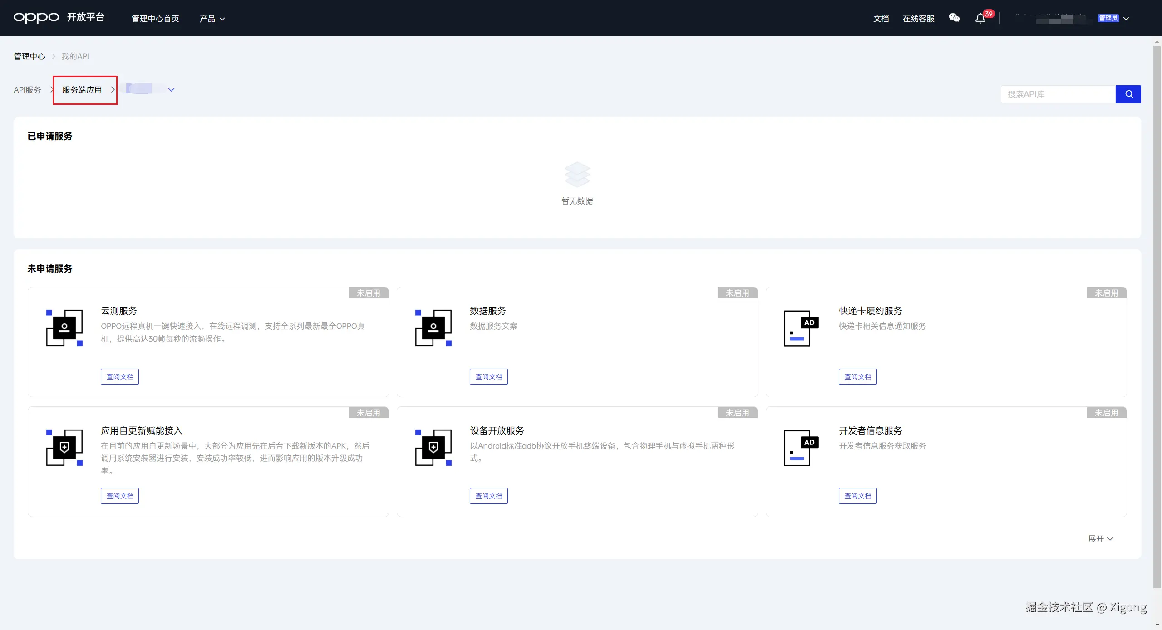
Task: Click the 快递卡履约服务 AD icon
Action: click(x=801, y=328)
